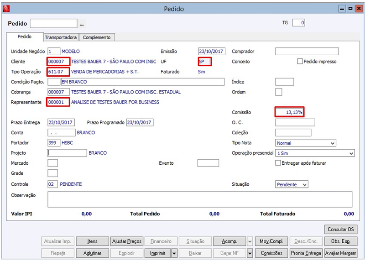The image size is (365, 261).
Task: Toggle the Ordem checkbox
Action: (x=279, y=92)
